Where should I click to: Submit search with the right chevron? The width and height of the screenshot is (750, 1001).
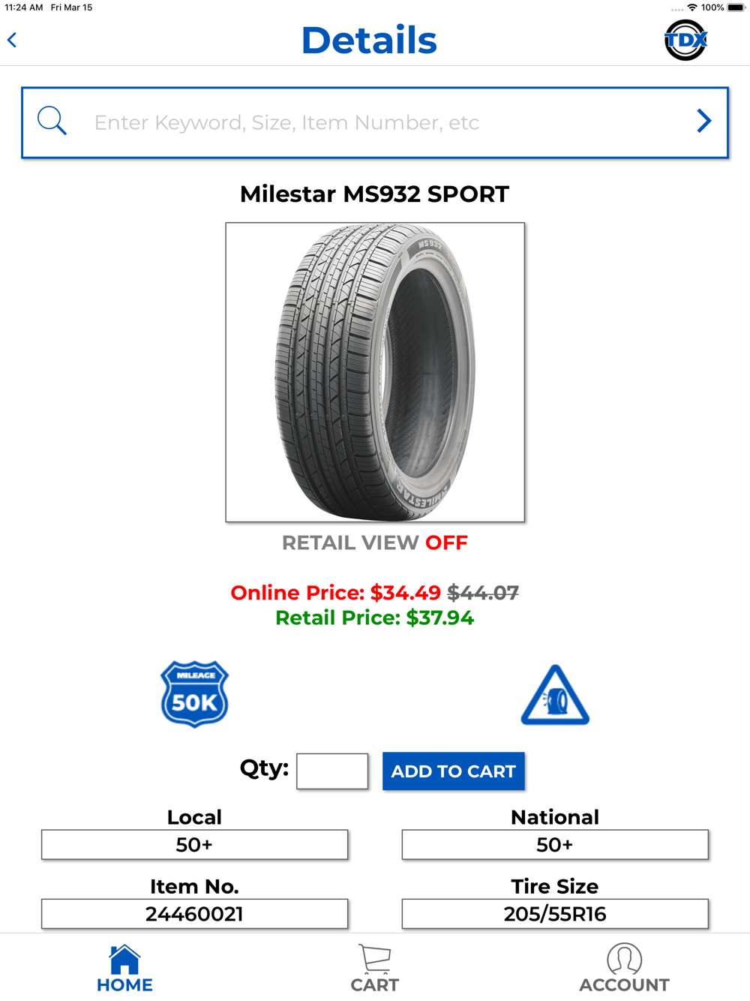click(x=703, y=121)
